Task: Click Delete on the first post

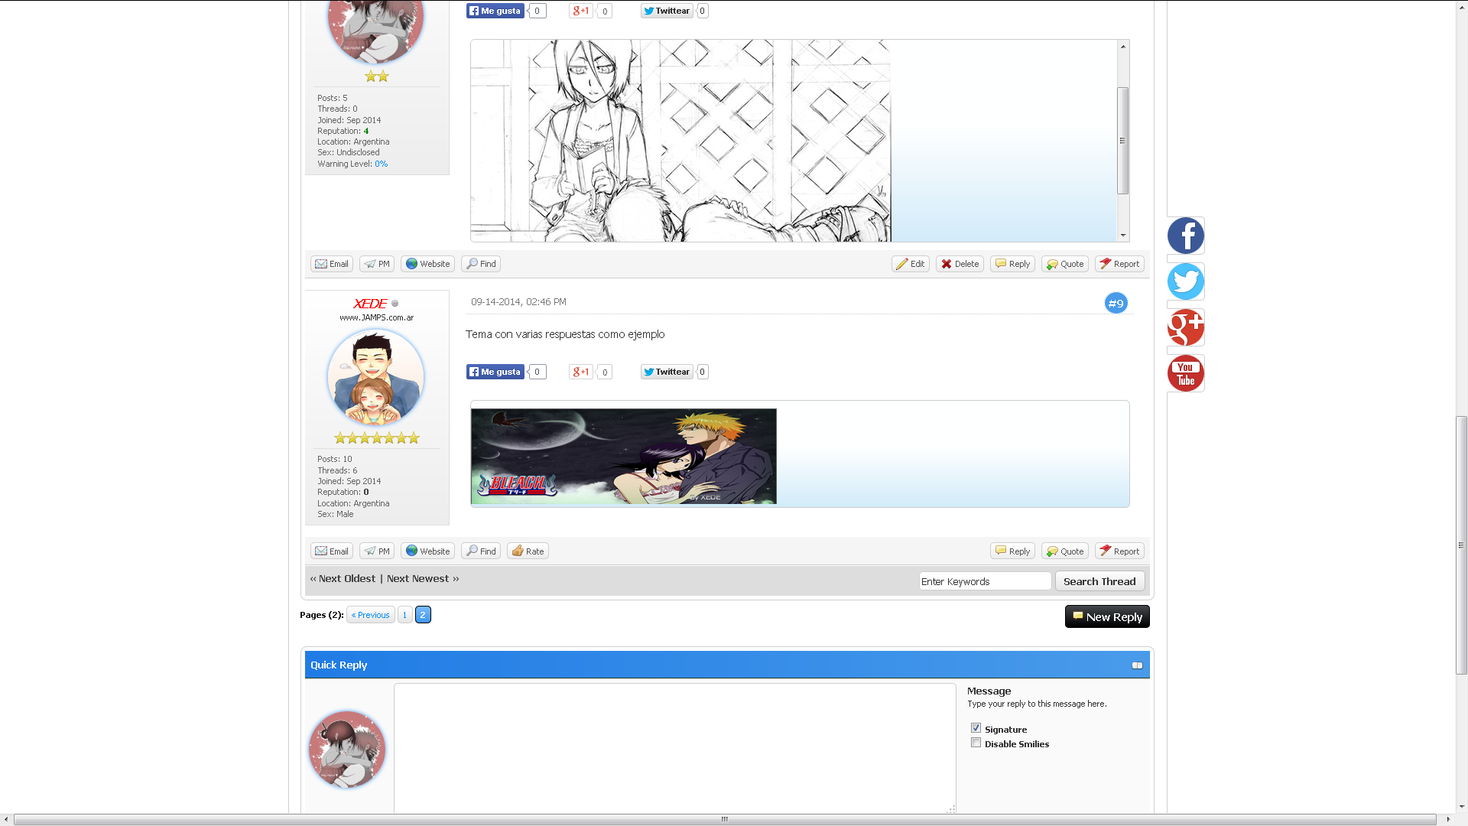Action: click(x=960, y=264)
